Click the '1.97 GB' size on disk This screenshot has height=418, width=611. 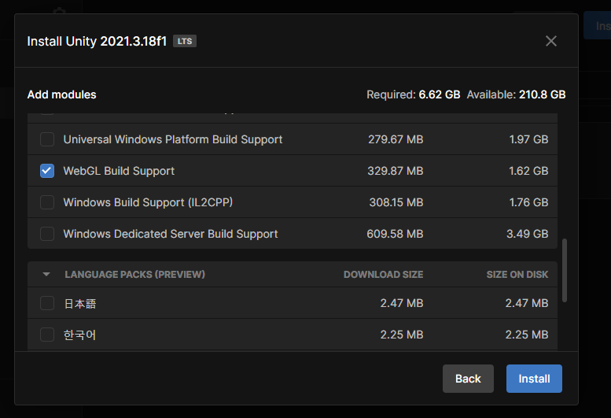[x=528, y=139]
